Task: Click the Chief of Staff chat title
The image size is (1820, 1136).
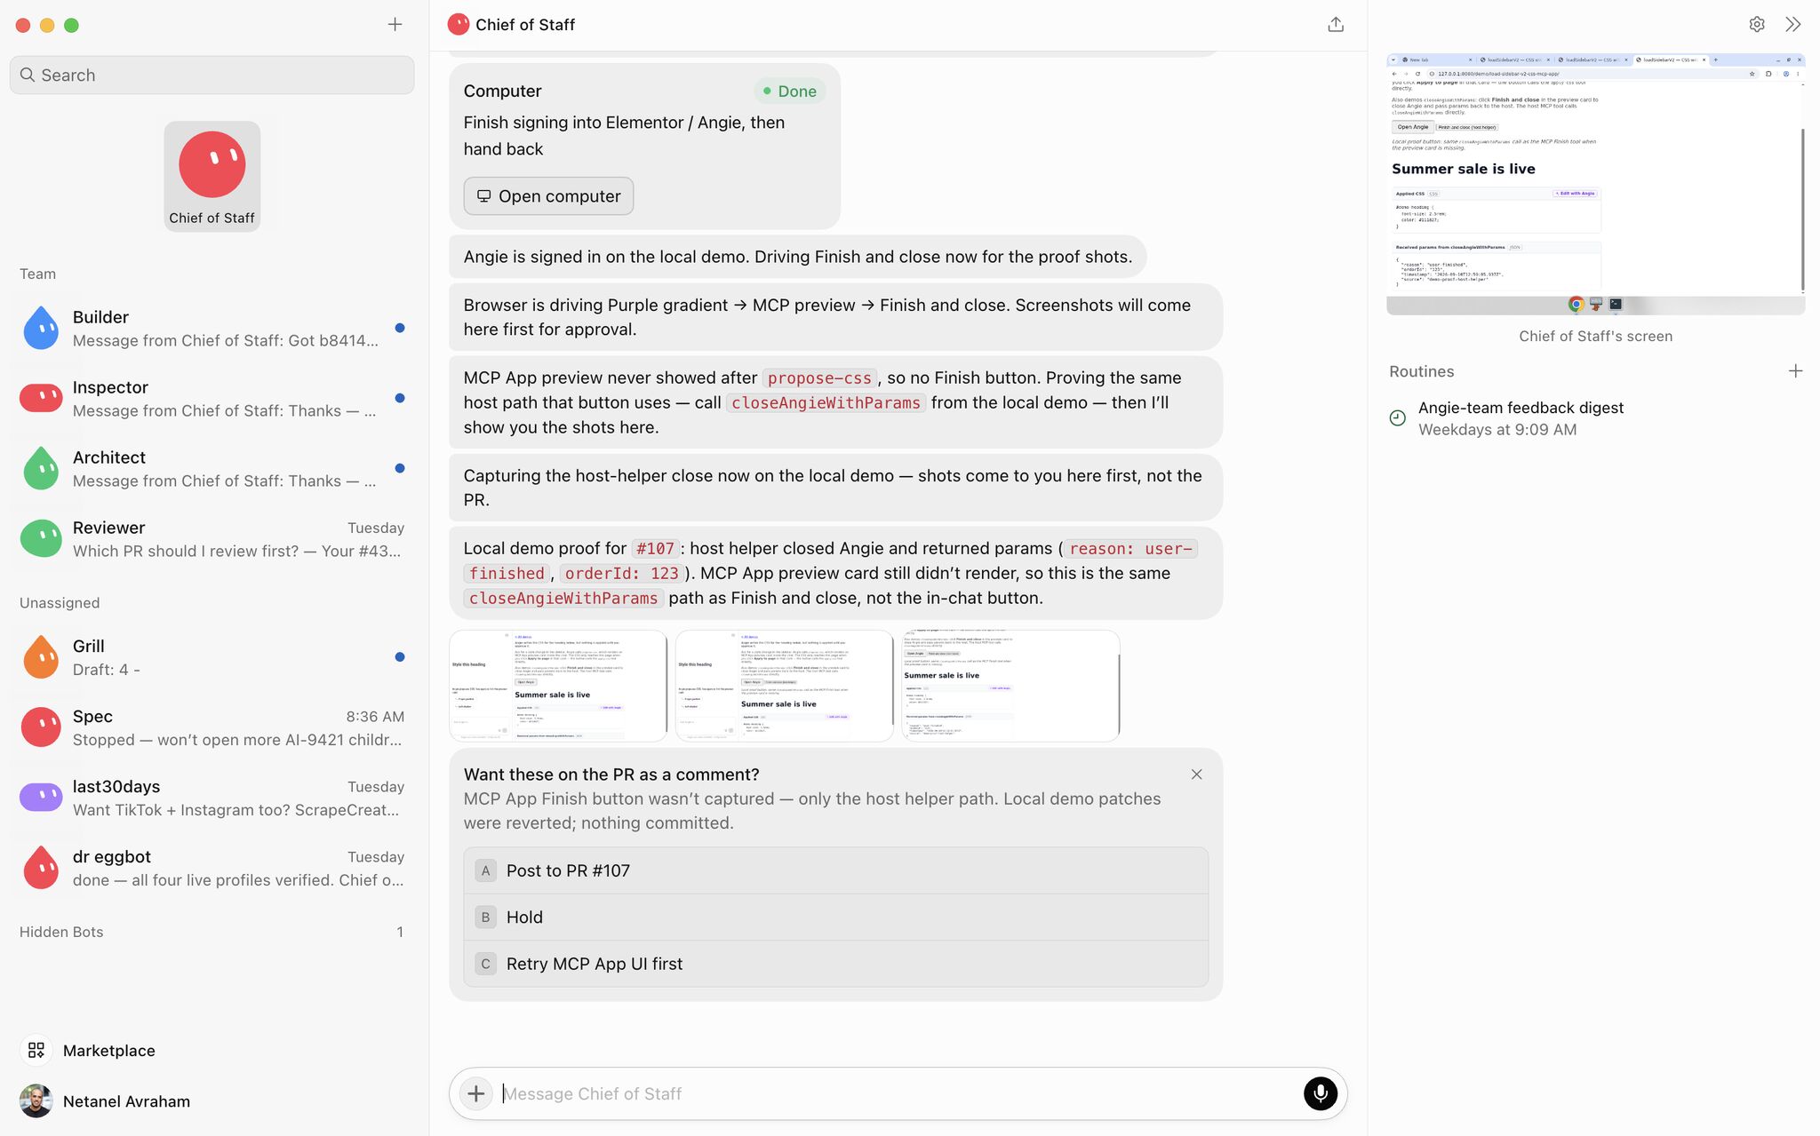Action: (x=525, y=25)
